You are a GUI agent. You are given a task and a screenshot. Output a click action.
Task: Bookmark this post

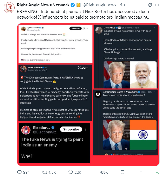[122, 172]
